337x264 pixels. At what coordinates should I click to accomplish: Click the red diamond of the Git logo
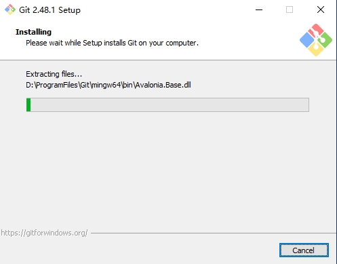[x=316, y=31]
